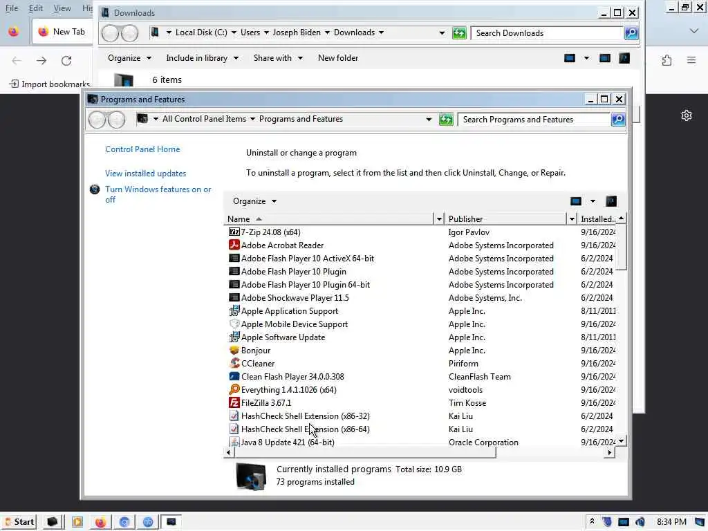The height and width of the screenshot is (531, 708).
Task: Click the volume icon in system tray
Action: tap(640, 522)
